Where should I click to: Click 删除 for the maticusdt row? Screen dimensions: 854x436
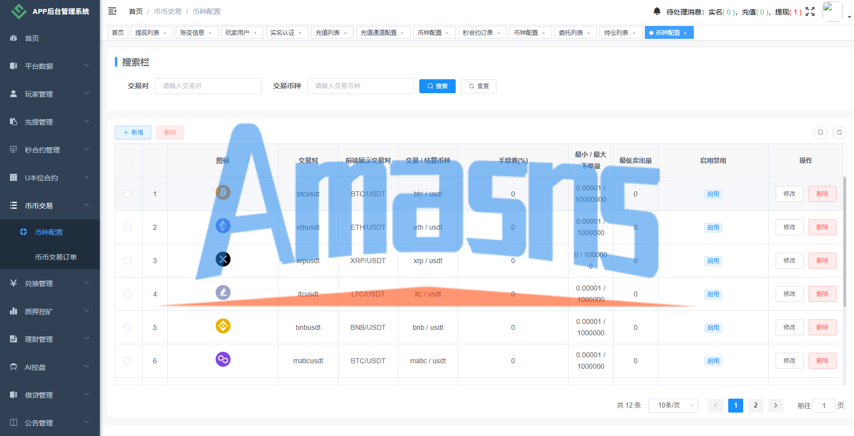click(x=822, y=361)
